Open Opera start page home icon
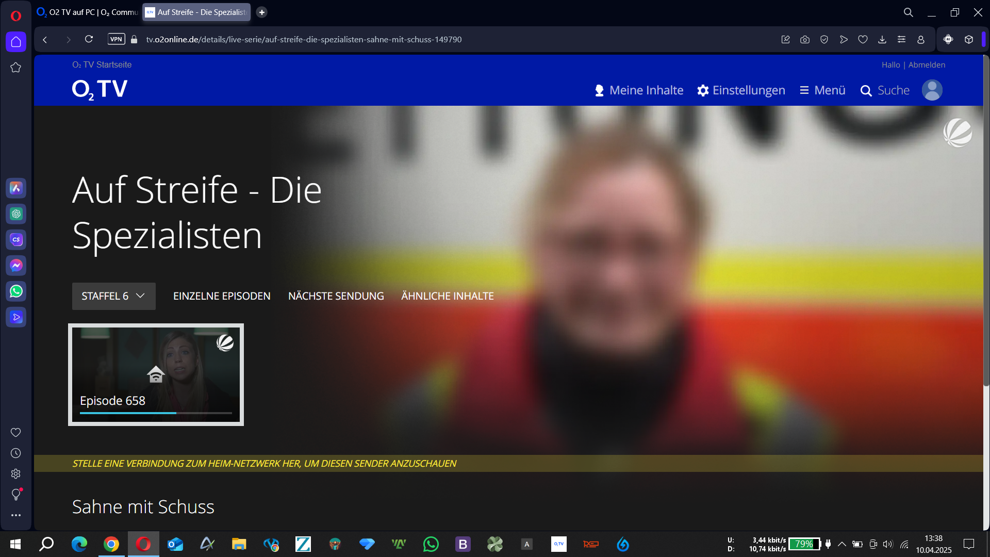The height and width of the screenshot is (557, 990). [16, 42]
